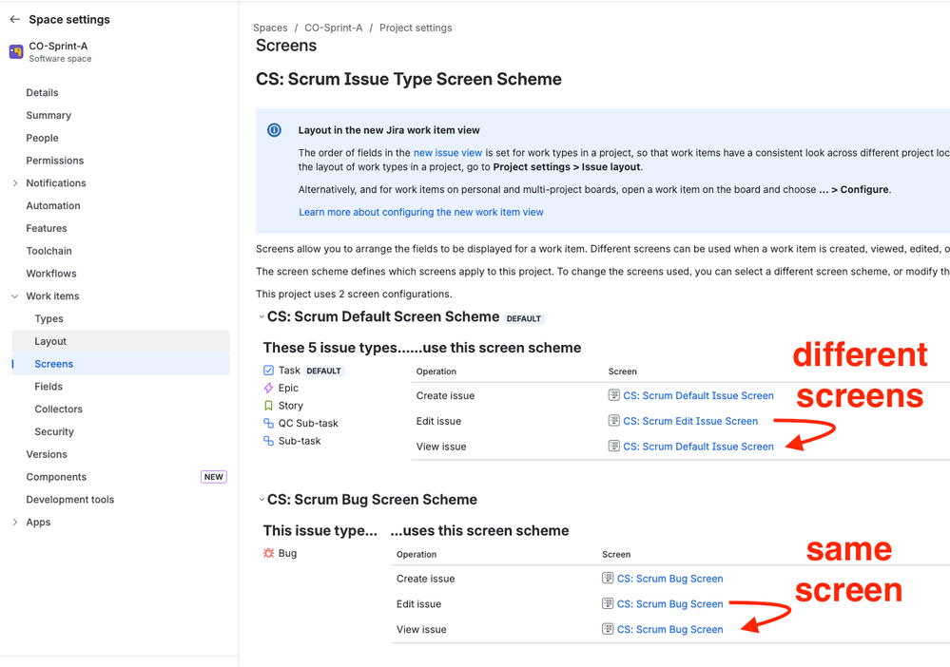Image resolution: width=950 pixels, height=667 pixels.
Task: Open the Versions page
Action: 47,454
